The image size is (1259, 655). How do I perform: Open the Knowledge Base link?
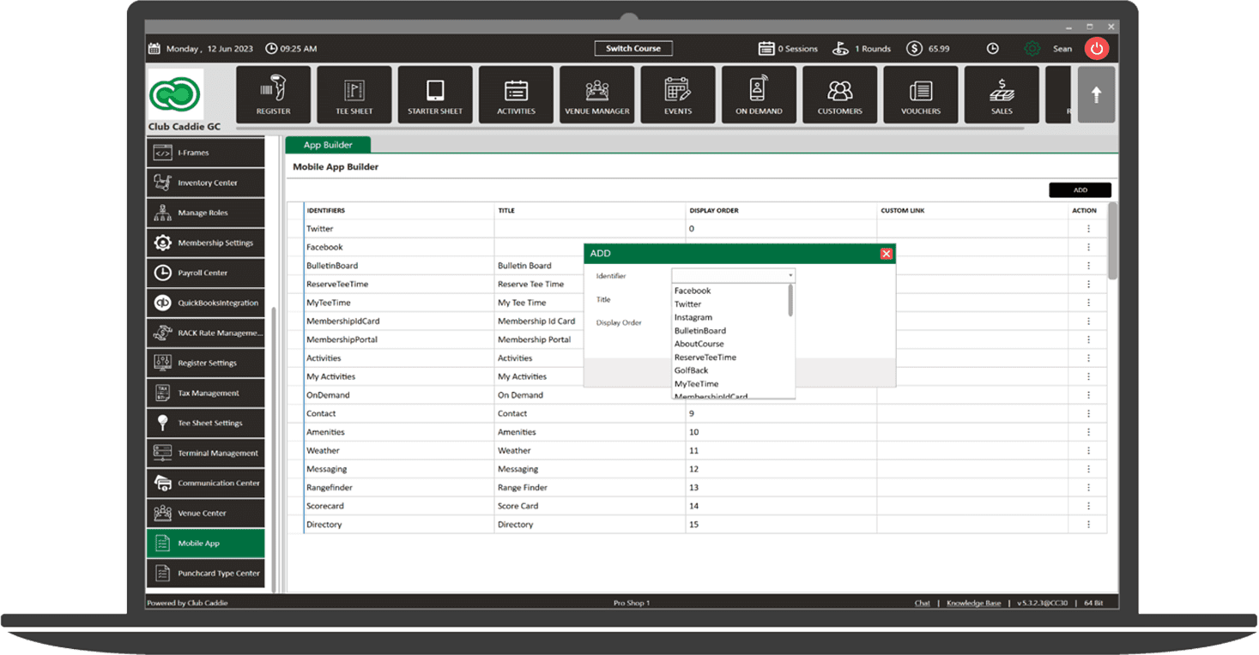973,603
